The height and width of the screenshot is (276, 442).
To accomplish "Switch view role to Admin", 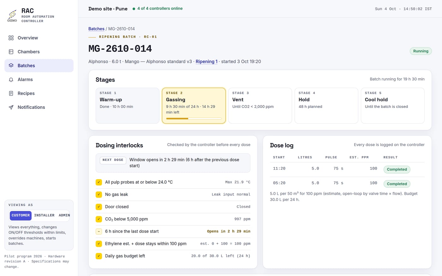I will (64, 215).
